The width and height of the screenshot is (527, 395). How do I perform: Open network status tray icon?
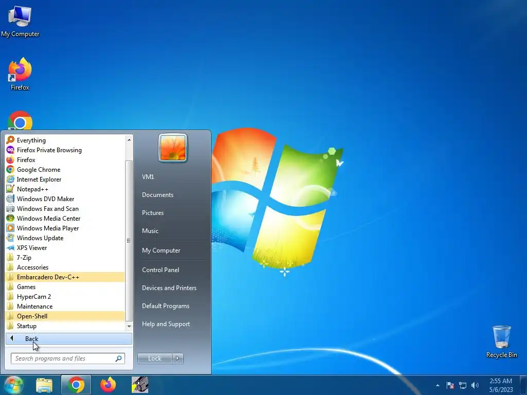[x=463, y=385]
